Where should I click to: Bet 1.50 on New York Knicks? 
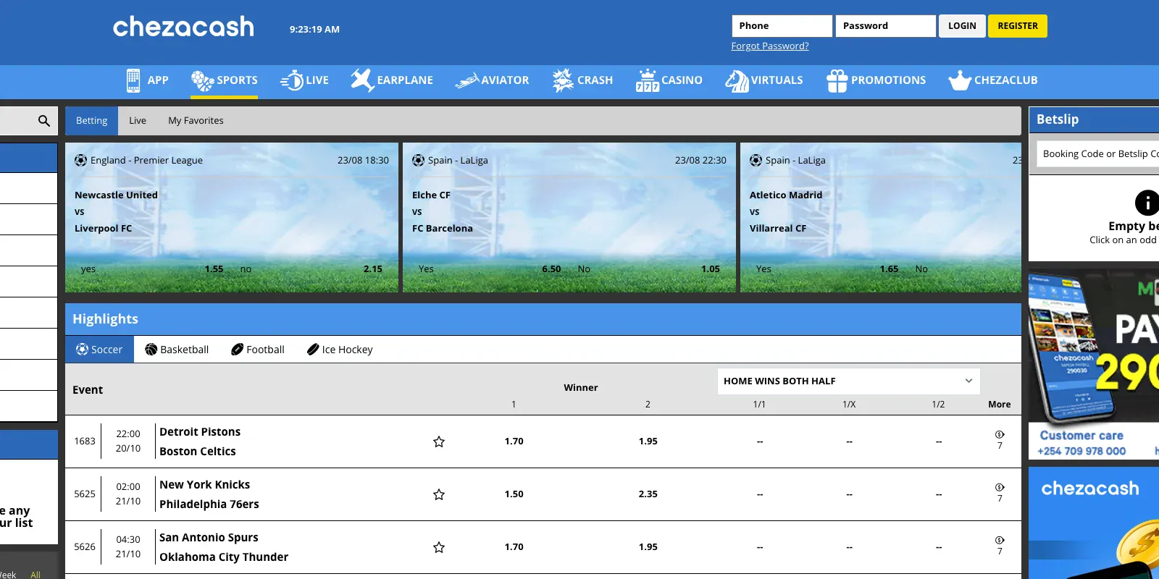click(x=514, y=494)
